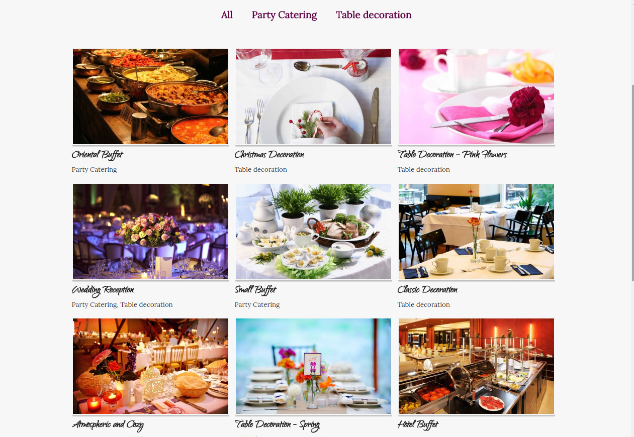
Task: Click the Small Buffet title link
Action: (x=255, y=290)
